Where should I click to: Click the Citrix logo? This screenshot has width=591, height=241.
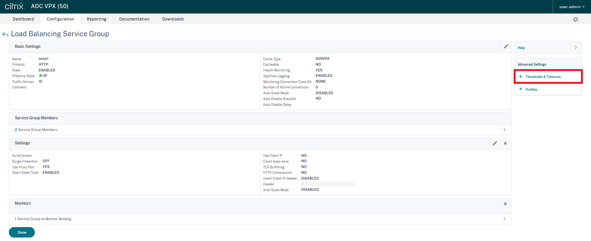[15, 7]
